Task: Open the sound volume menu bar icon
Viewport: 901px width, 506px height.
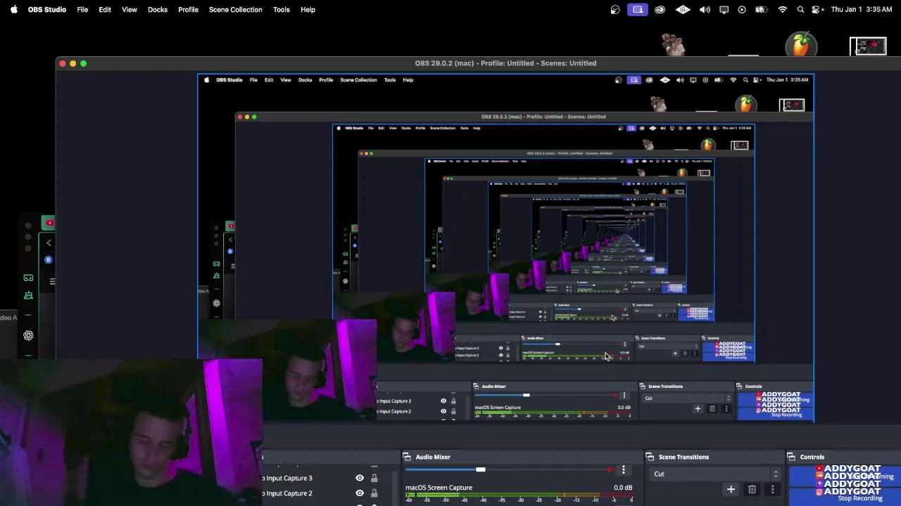Action: pyautogui.click(x=705, y=10)
